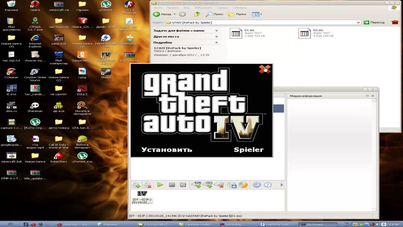Click the Переход go button
The height and width of the screenshot is (227, 403).
click(x=374, y=22)
